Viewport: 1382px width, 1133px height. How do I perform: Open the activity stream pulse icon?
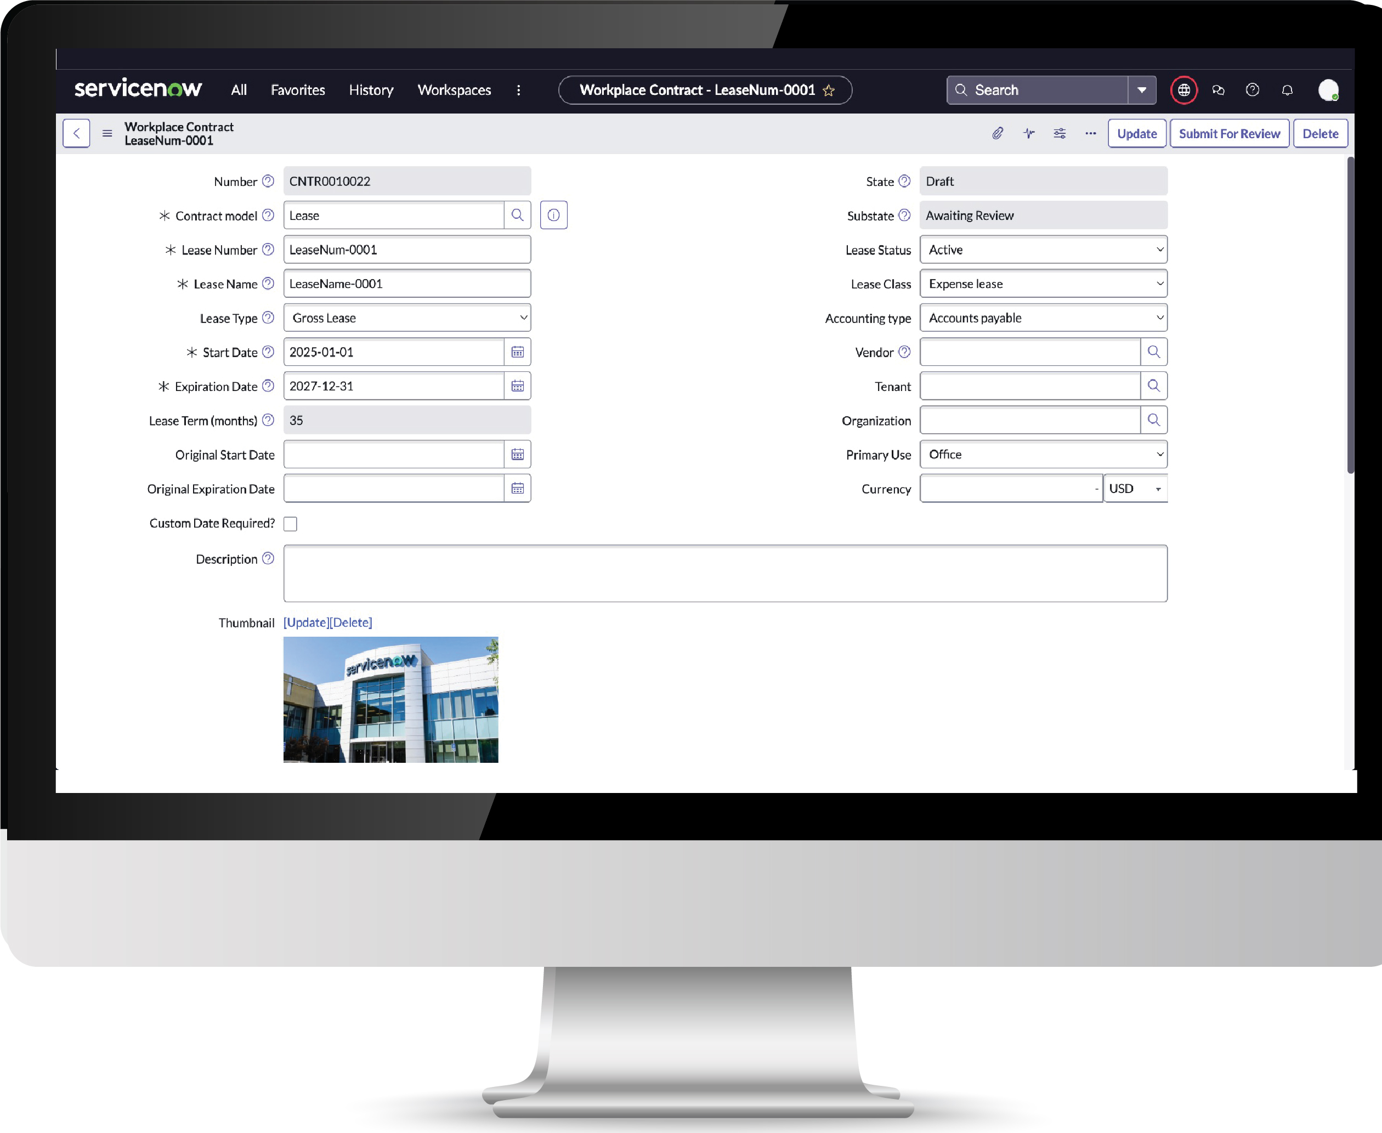click(x=1029, y=133)
